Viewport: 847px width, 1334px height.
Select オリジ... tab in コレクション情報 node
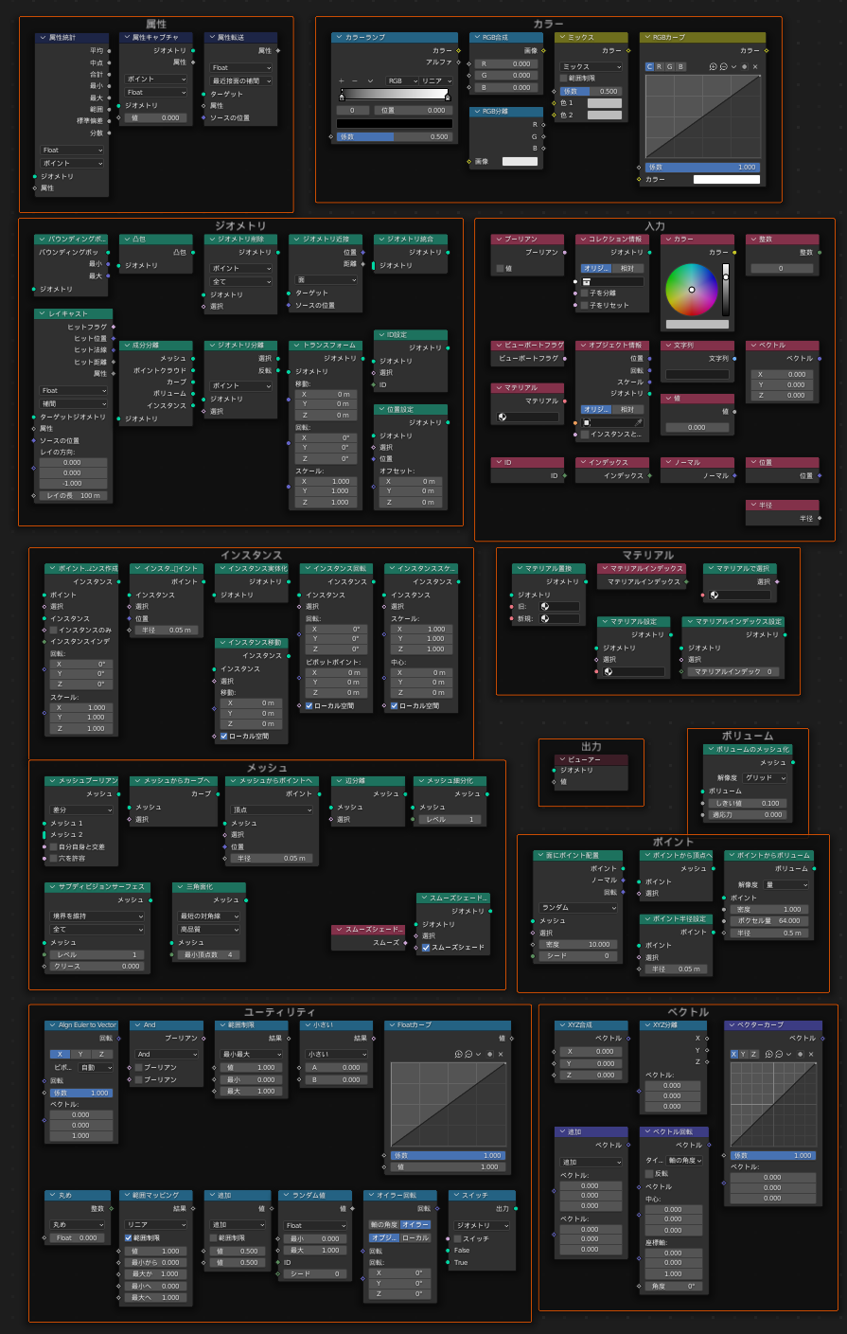pos(596,268)
